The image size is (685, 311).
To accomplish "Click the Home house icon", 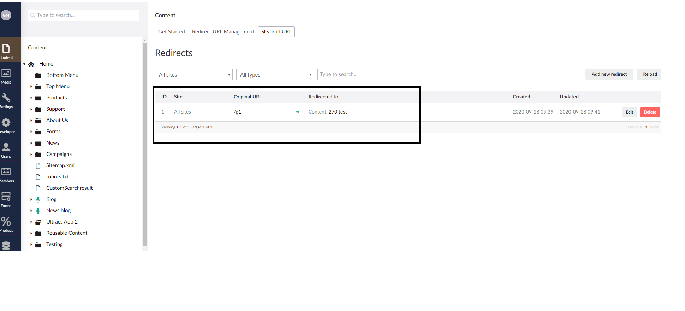I will tap(31, 64).
